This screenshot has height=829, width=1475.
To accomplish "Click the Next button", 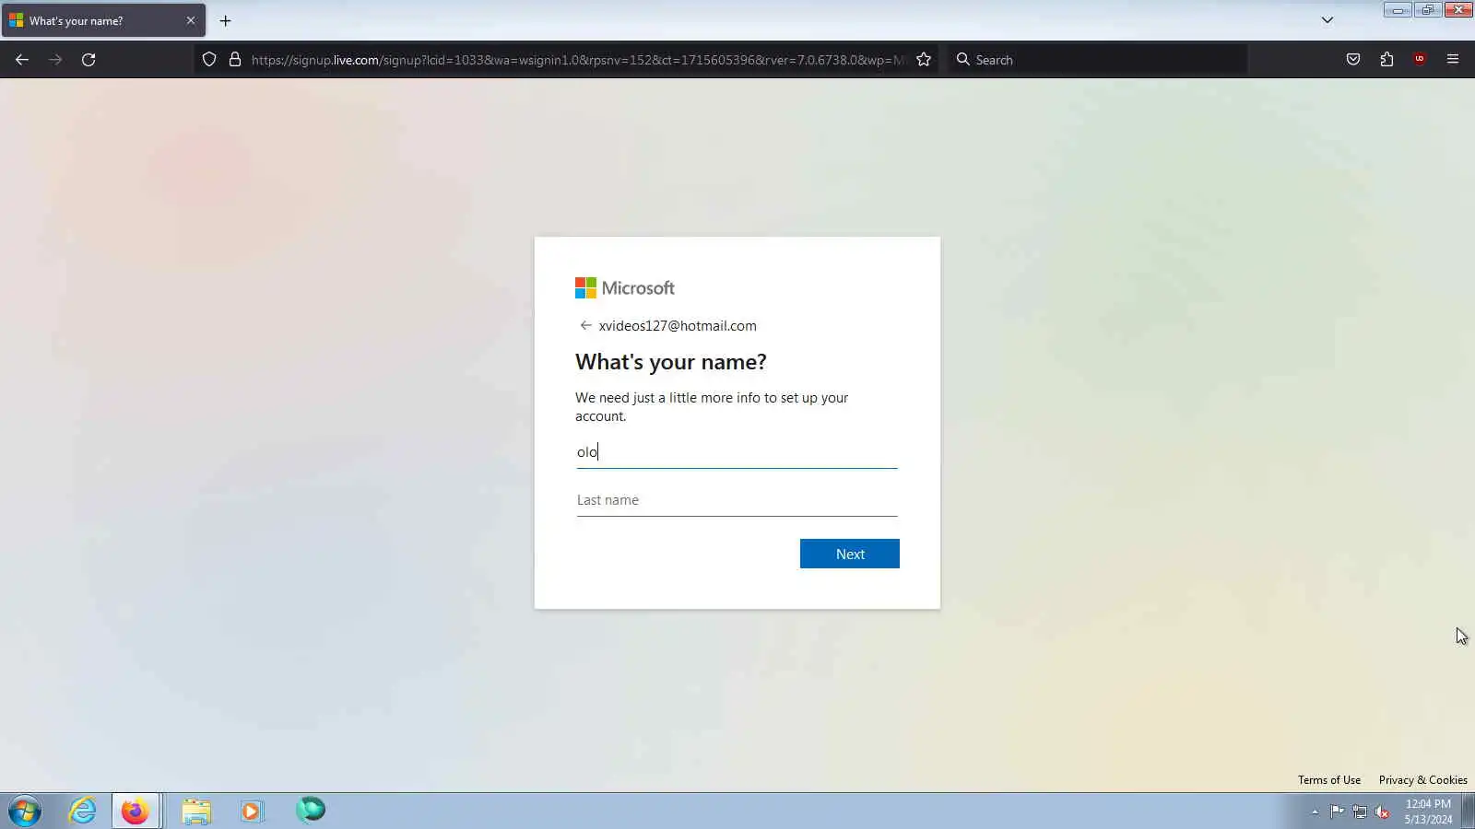I will click(849, 554).
